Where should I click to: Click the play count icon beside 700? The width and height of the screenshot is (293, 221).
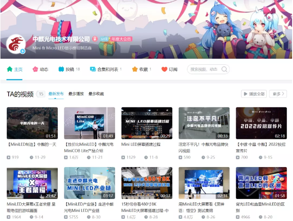point(238,158)
